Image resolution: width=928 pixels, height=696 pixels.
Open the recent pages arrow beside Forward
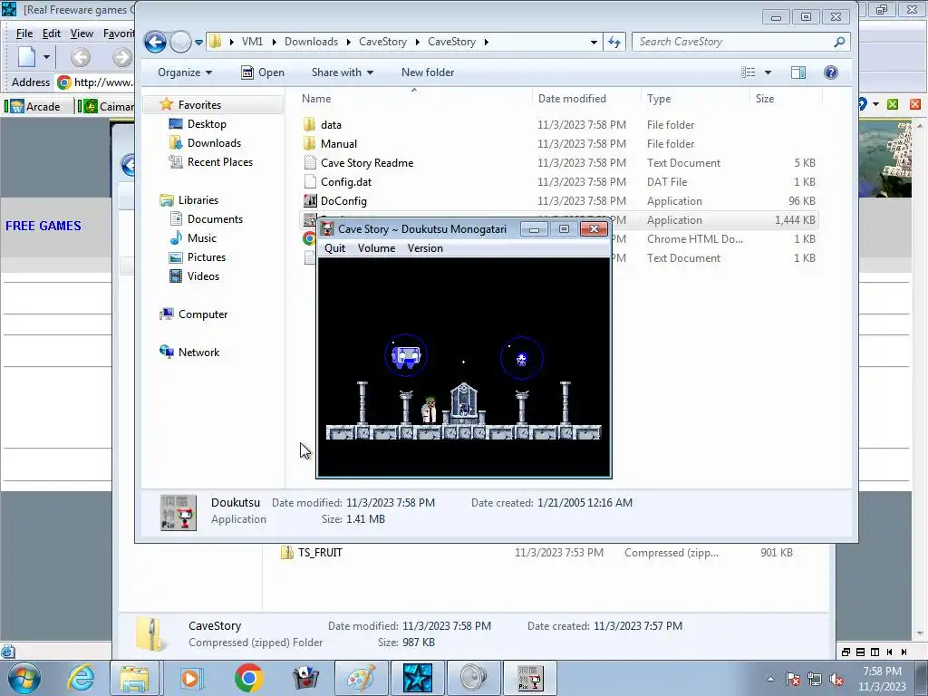198,42
